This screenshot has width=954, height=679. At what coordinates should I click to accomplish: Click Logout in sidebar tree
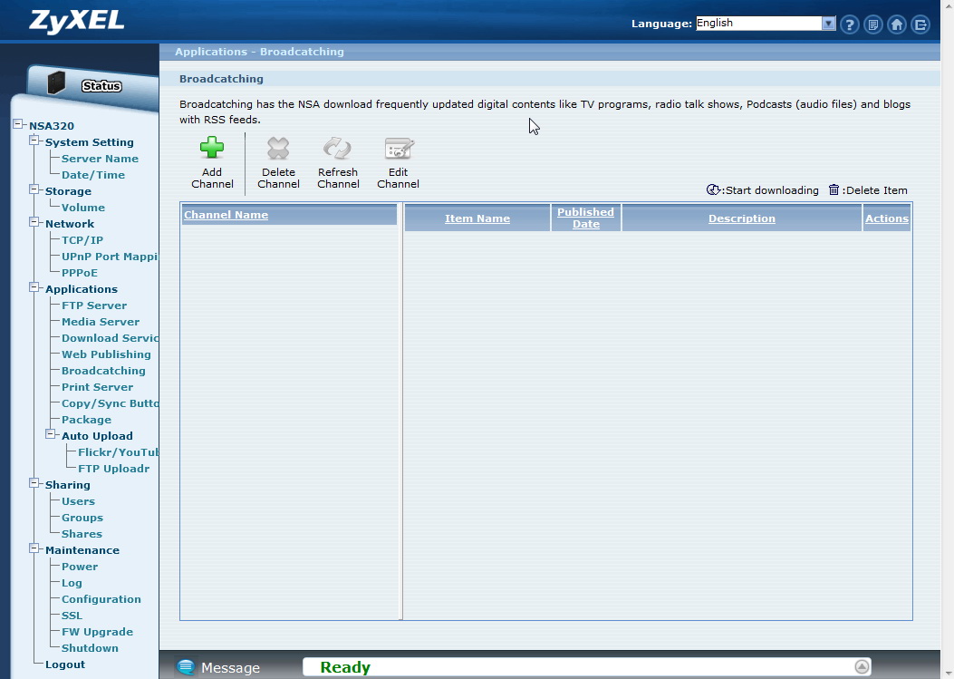(65, 664)
